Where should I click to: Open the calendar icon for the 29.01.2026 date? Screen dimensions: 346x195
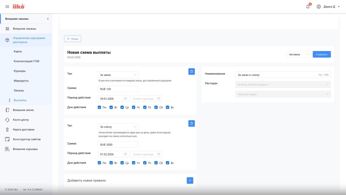click(125, 99)
